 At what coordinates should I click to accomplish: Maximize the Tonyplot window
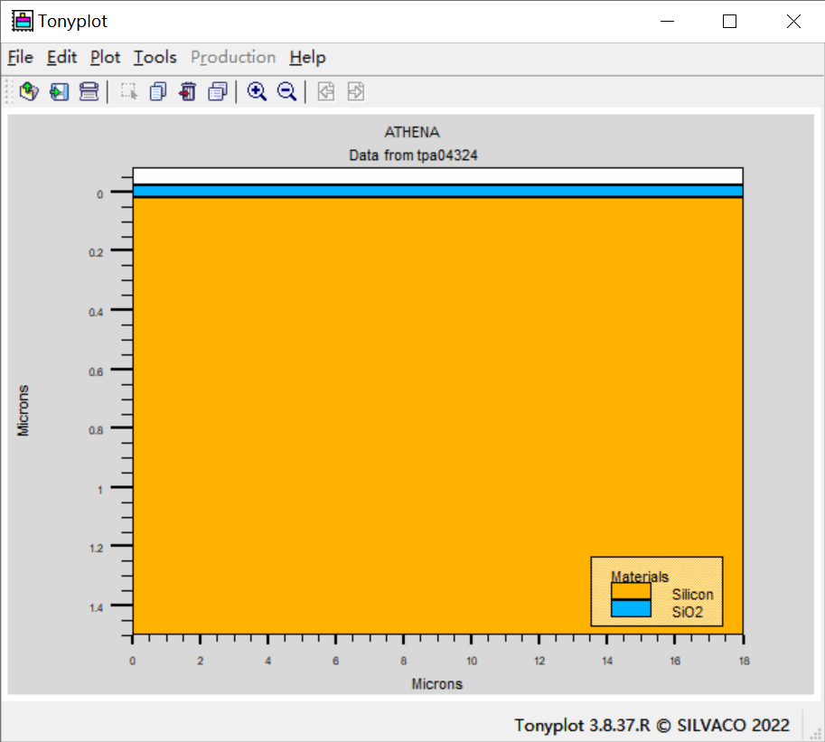(x=729, y=21)
